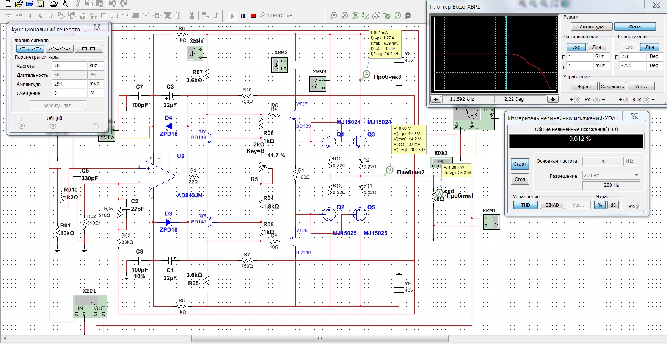Run the simulation with the play button
This screenshot has height=344, width=667.
point(232,16)
